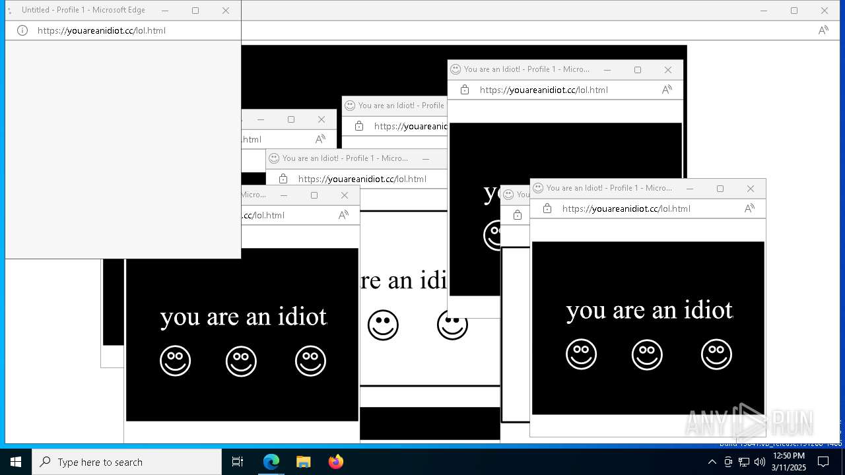Click the URL field in front-right popup
845x475 pixels.
tap(626, 208)
